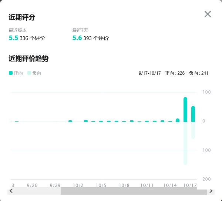The width and height of the screenshot is (222, 201).
Task: Toggle the 负向 legend series
Action: pos(34,73)
